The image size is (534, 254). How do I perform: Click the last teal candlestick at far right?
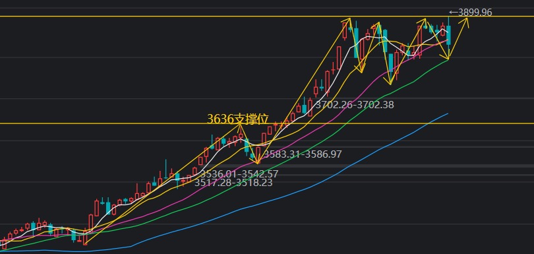point(448,35)
